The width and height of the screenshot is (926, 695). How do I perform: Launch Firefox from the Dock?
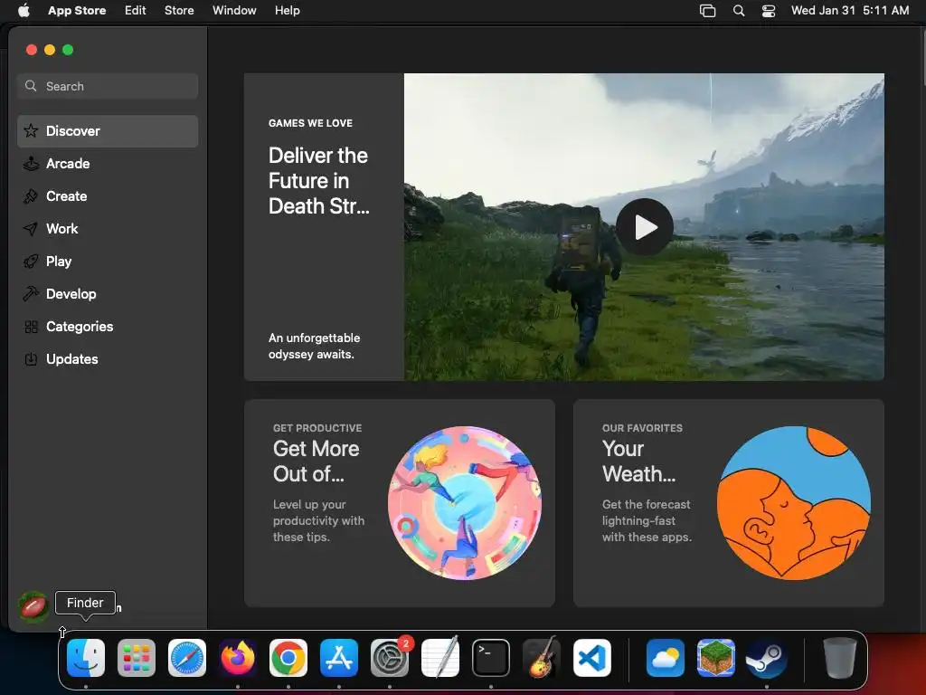coord(238,658)
